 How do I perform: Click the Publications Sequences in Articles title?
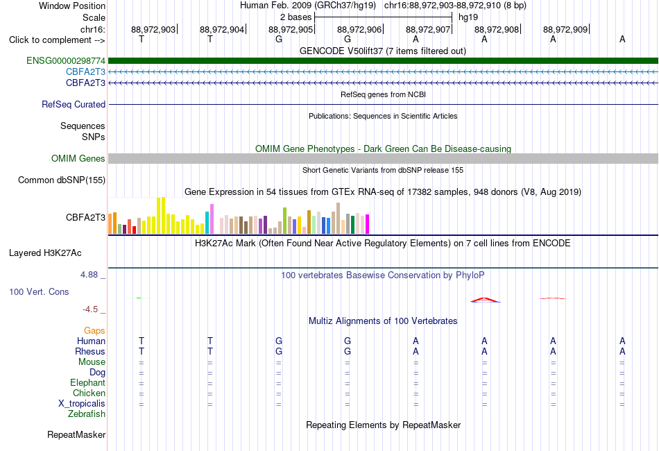point(383,116)
